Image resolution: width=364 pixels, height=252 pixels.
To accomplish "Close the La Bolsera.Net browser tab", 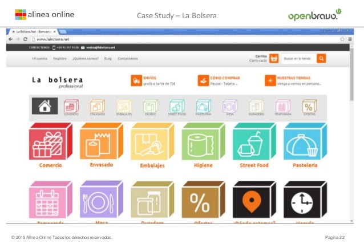I will tap(55, 31).
